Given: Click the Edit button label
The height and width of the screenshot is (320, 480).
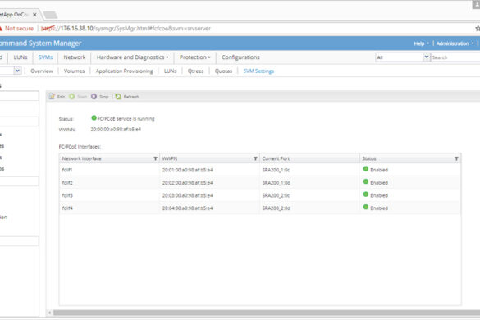Looking at the screenshot, I should (61, 97).
